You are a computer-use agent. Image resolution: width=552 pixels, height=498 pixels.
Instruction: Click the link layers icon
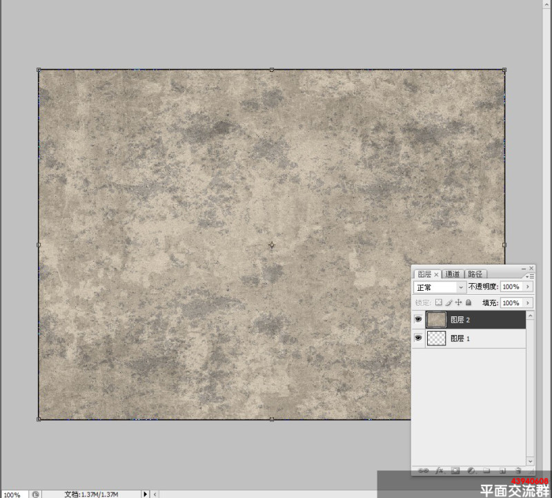[x=423, y=470]
